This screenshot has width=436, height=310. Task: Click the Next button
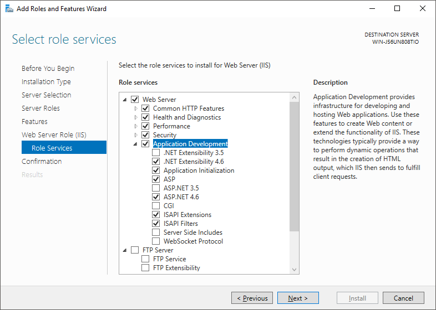(298, 298)
